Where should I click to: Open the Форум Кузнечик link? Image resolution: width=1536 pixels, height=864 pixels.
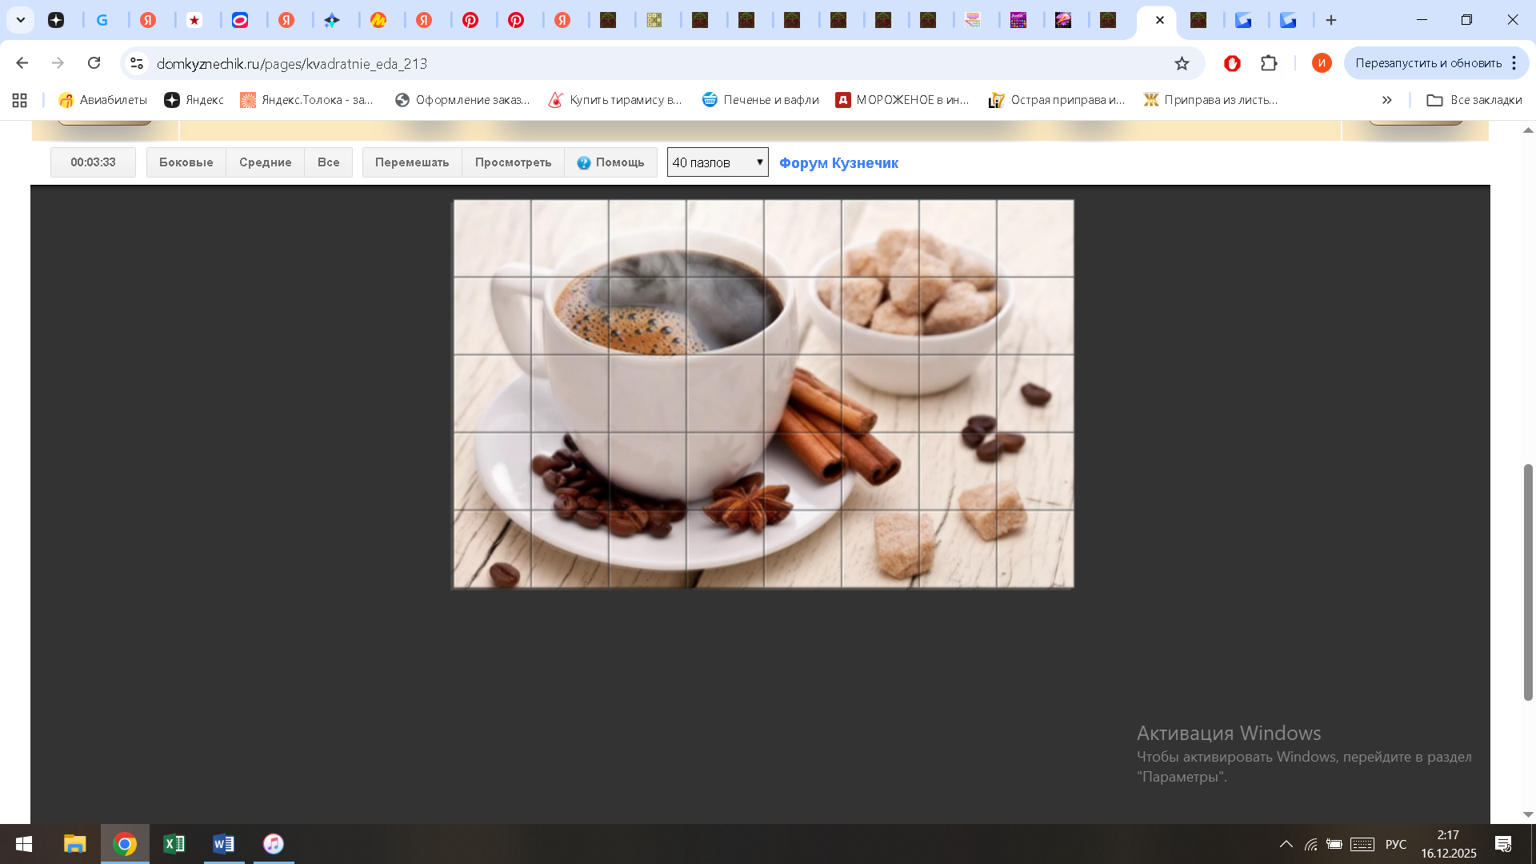click(x=838, y=163)
